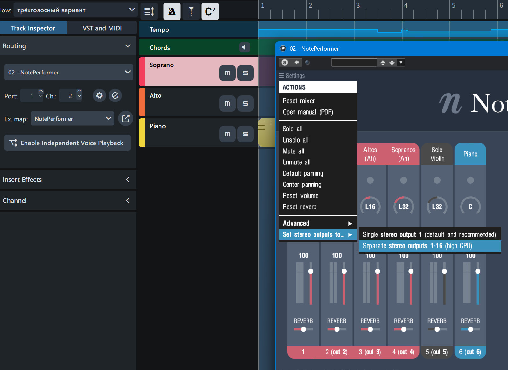Mute the Soprano track
508x370 pixels.
[x=227, y=73]
